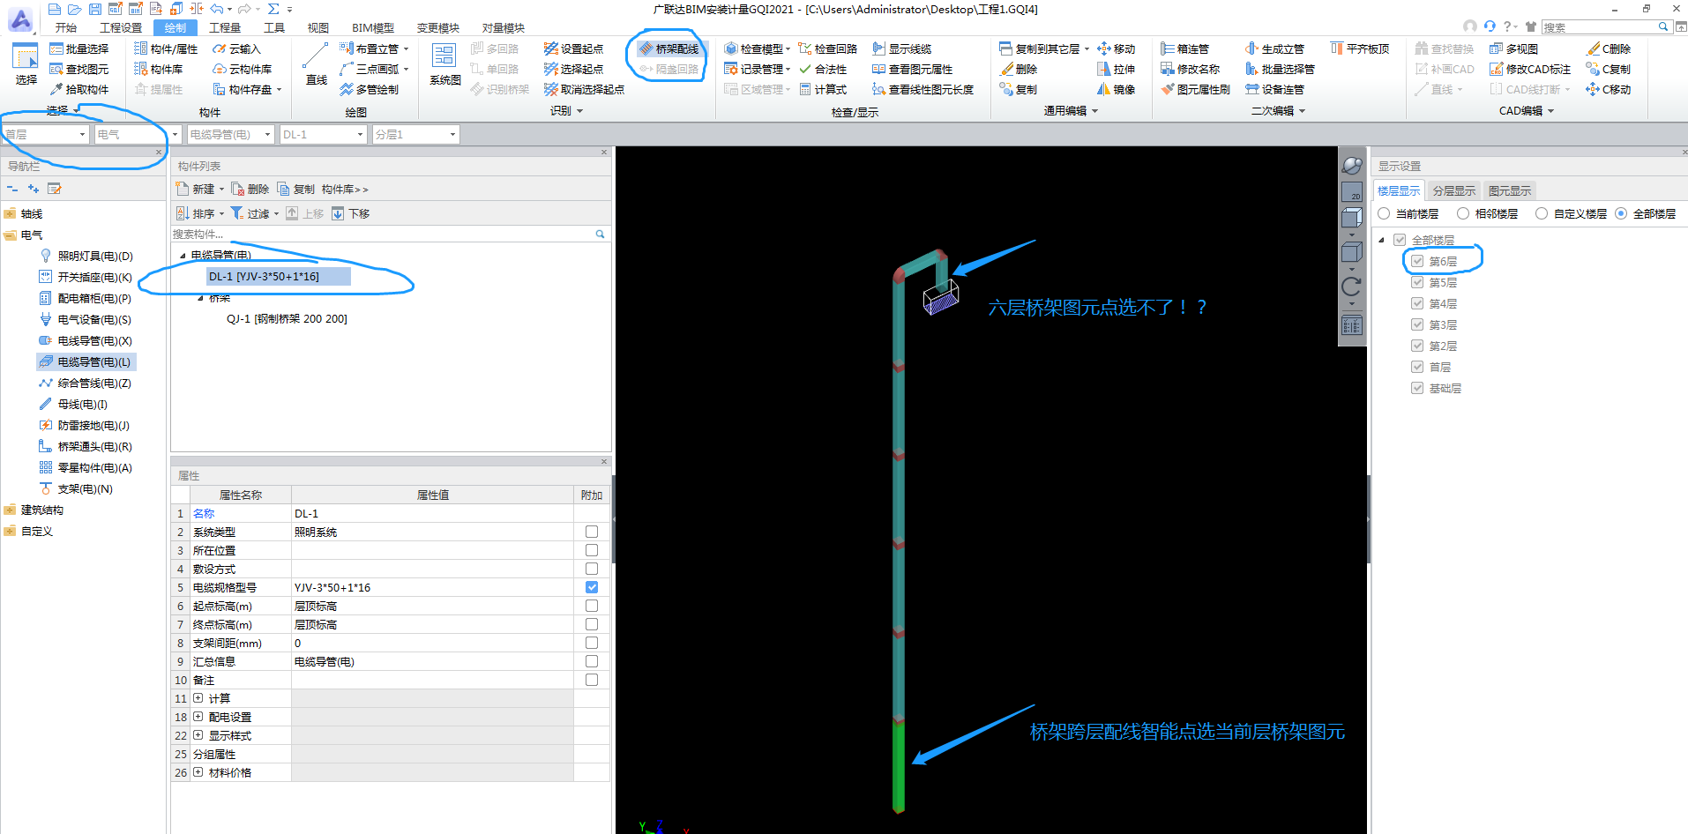
Task: Click 多管绘制 tool
Action: (370, 89)
